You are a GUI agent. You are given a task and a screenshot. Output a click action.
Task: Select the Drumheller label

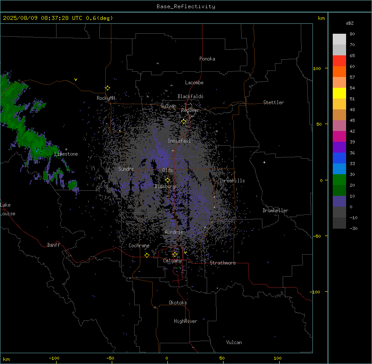tap(275, 211)
